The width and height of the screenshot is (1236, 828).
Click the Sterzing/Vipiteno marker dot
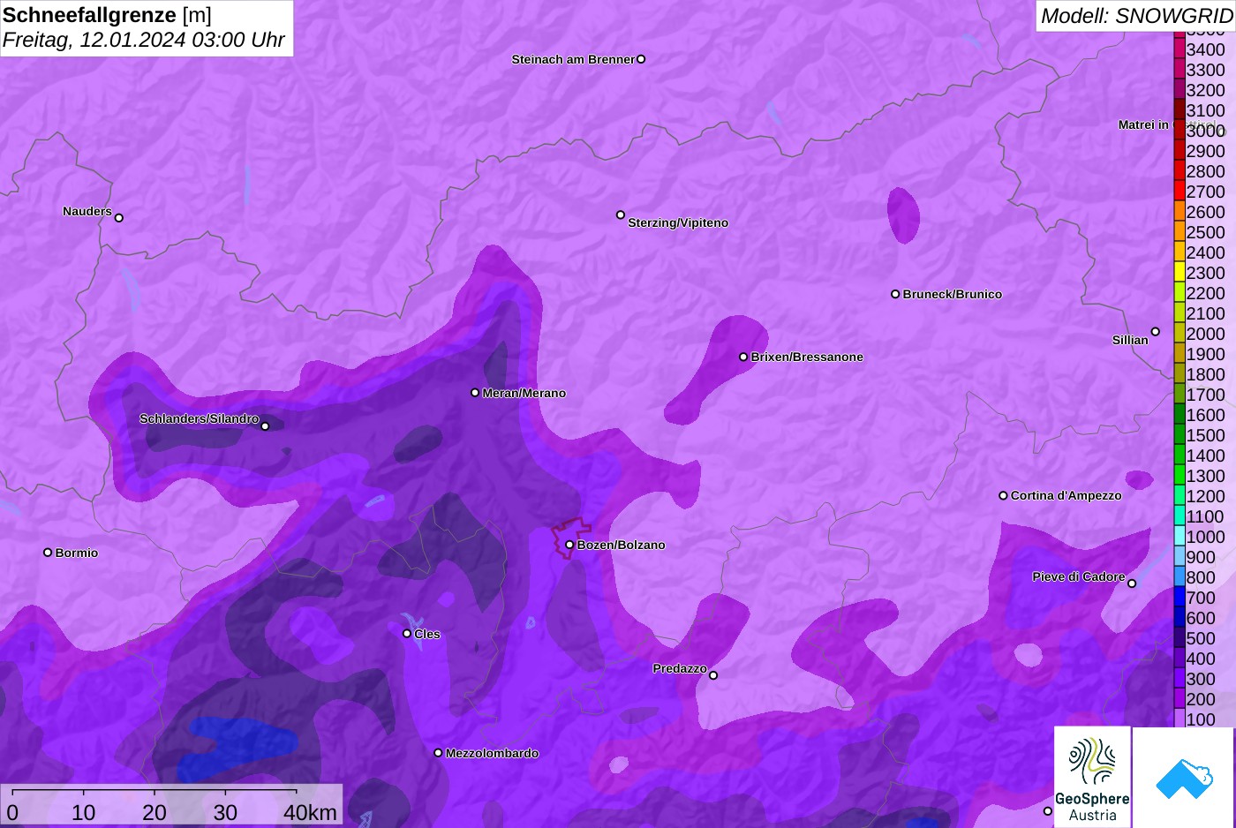(621, 215)
